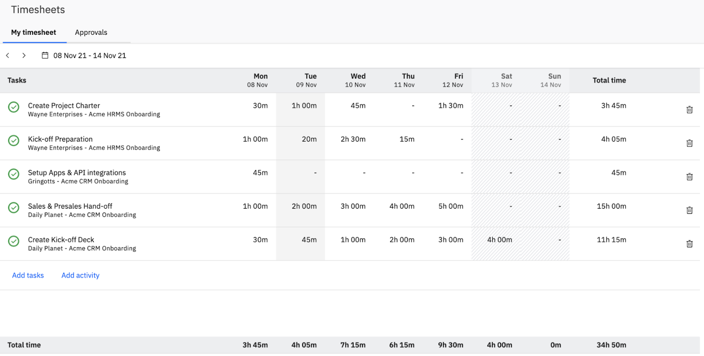Screen dimensions: 704x356
Task: Toggle the check circle for Kick-off Preparation
Action: click(x=14, y=140)
